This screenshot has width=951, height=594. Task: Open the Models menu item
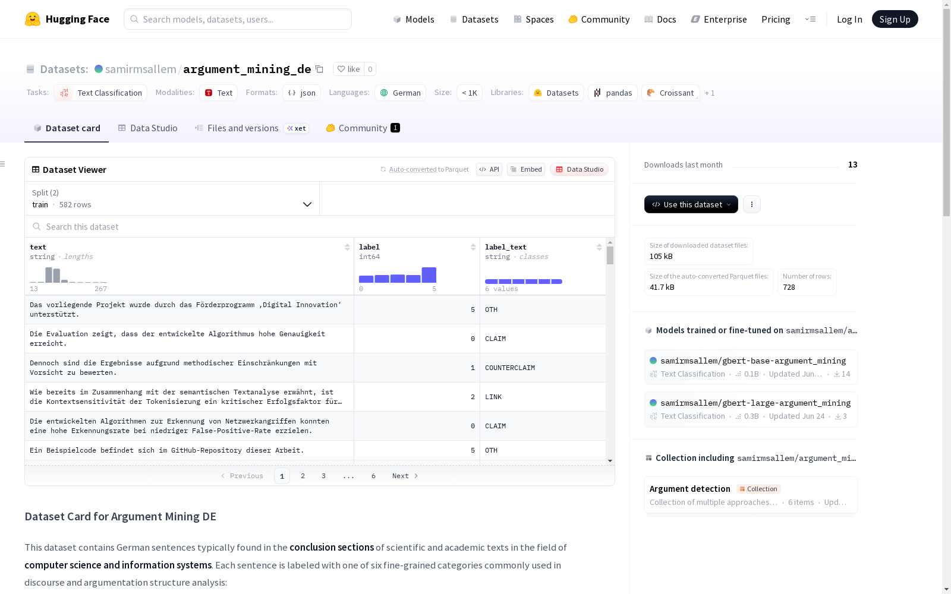[414, 19]
